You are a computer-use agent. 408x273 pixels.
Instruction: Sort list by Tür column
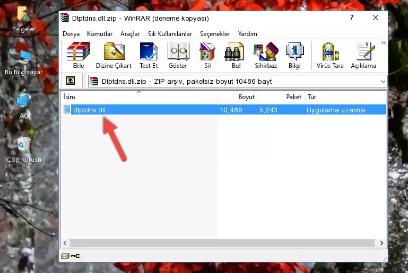tap(345, 97)
